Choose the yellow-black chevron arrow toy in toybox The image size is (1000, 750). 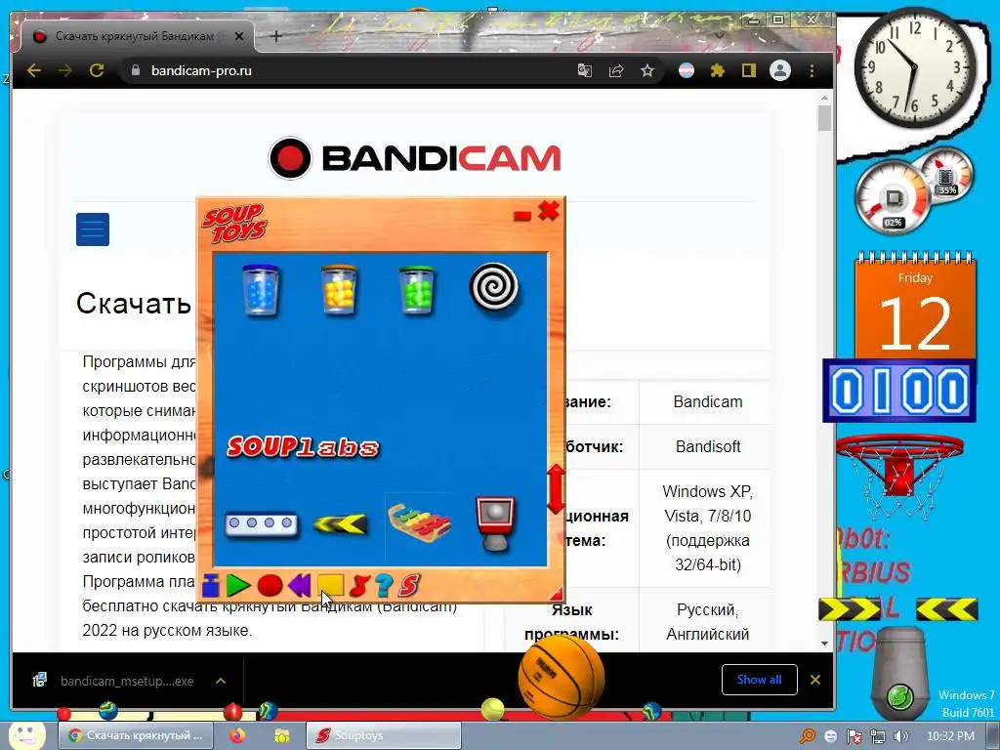click(x=341, y=524)
